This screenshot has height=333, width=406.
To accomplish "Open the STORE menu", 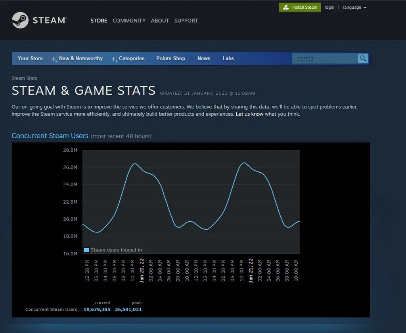I will pyautogui.click(x=99, y=21).
